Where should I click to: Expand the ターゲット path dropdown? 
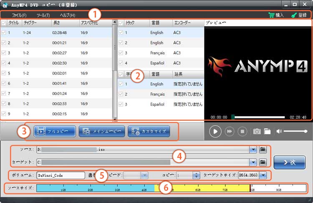pos(253,162)
